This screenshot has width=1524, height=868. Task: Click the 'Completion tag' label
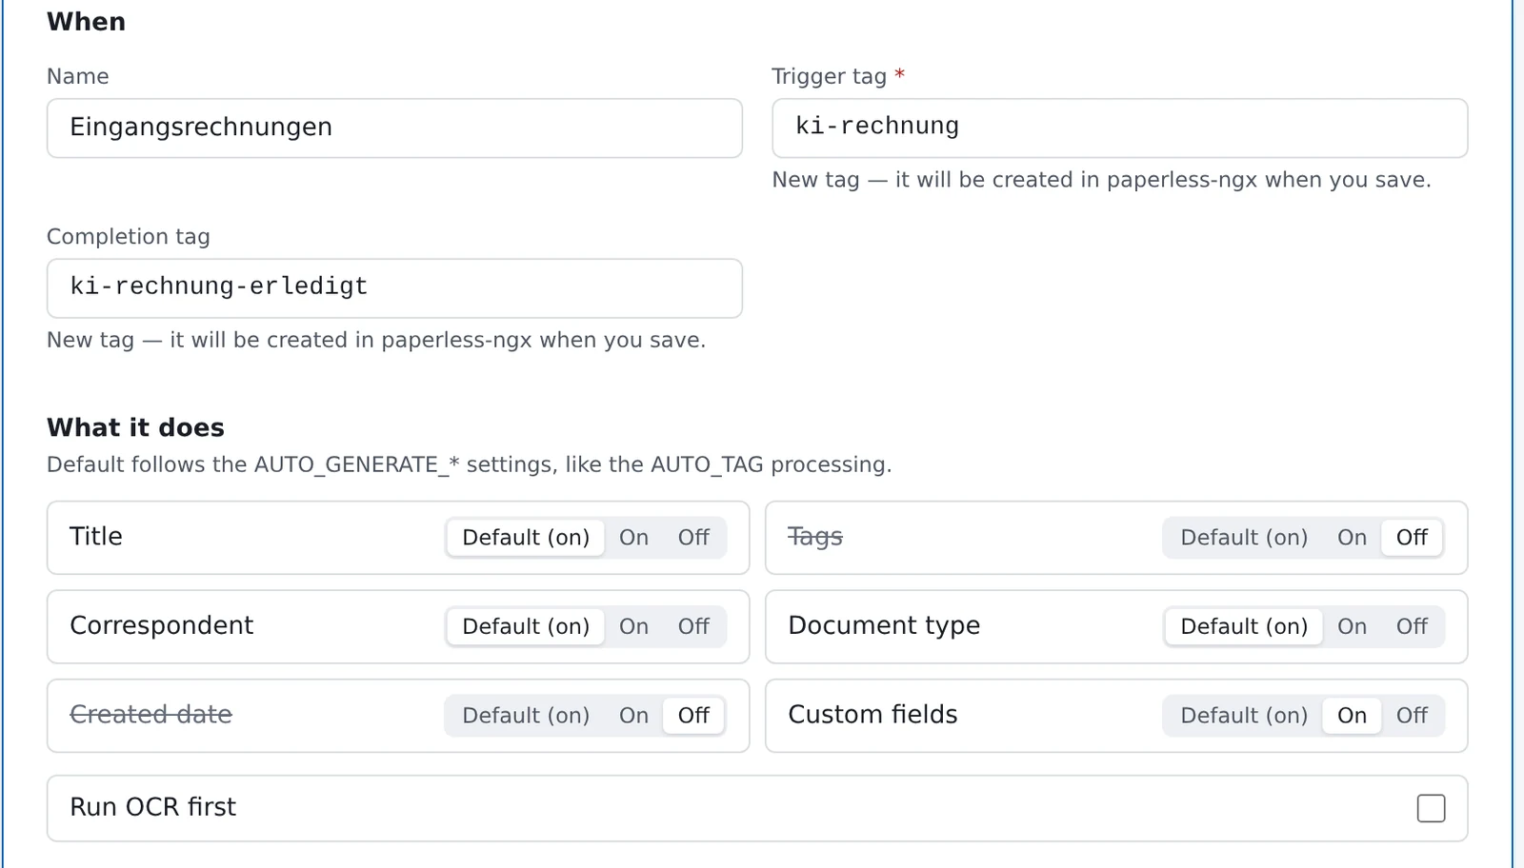click(x=129, y=236)
